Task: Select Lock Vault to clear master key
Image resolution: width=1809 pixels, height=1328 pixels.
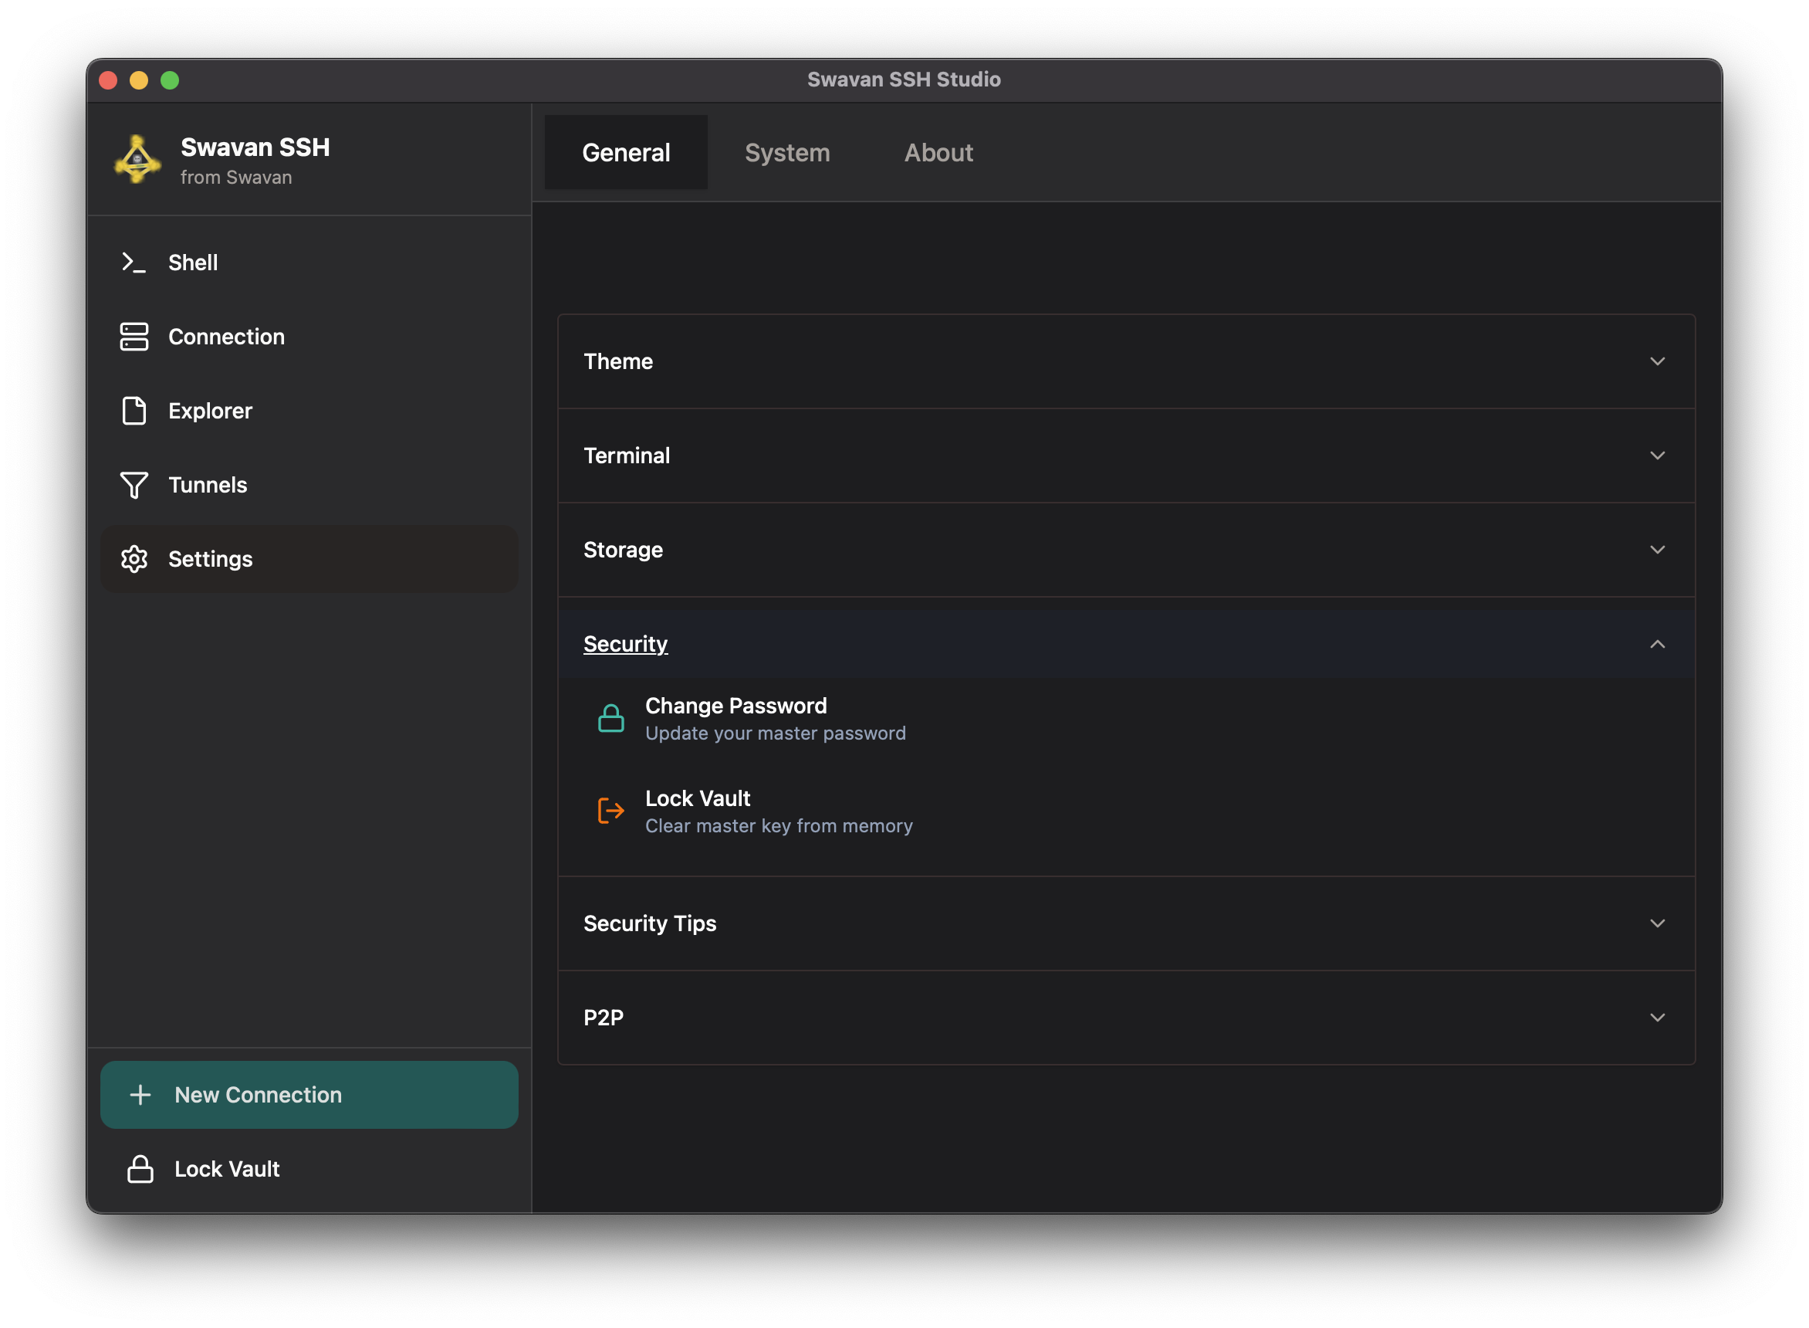Action: coord(697,798)
